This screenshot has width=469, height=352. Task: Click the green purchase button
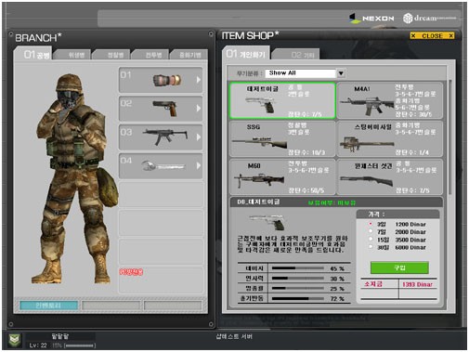click(399, 267)
